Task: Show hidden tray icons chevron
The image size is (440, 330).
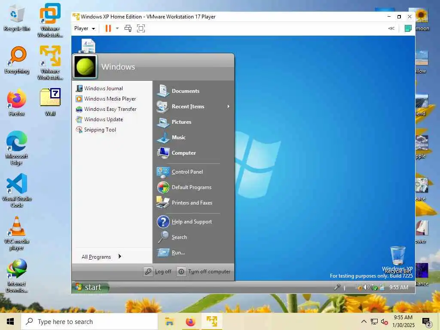Action: coord(364,321)
